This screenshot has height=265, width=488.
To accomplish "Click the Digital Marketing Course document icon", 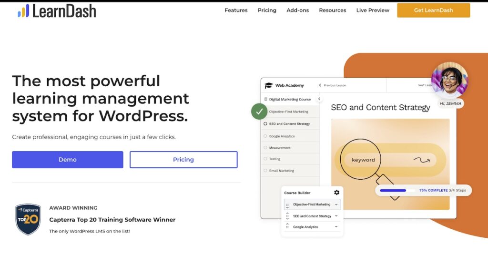I will (265, 99).
